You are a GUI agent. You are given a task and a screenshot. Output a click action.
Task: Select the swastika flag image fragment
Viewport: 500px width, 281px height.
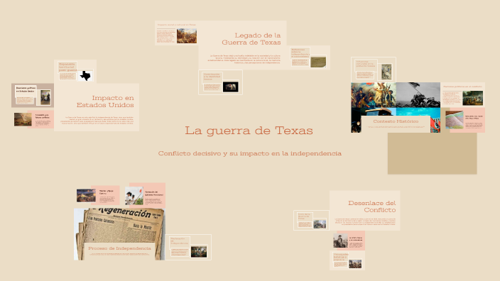[435, 124]
